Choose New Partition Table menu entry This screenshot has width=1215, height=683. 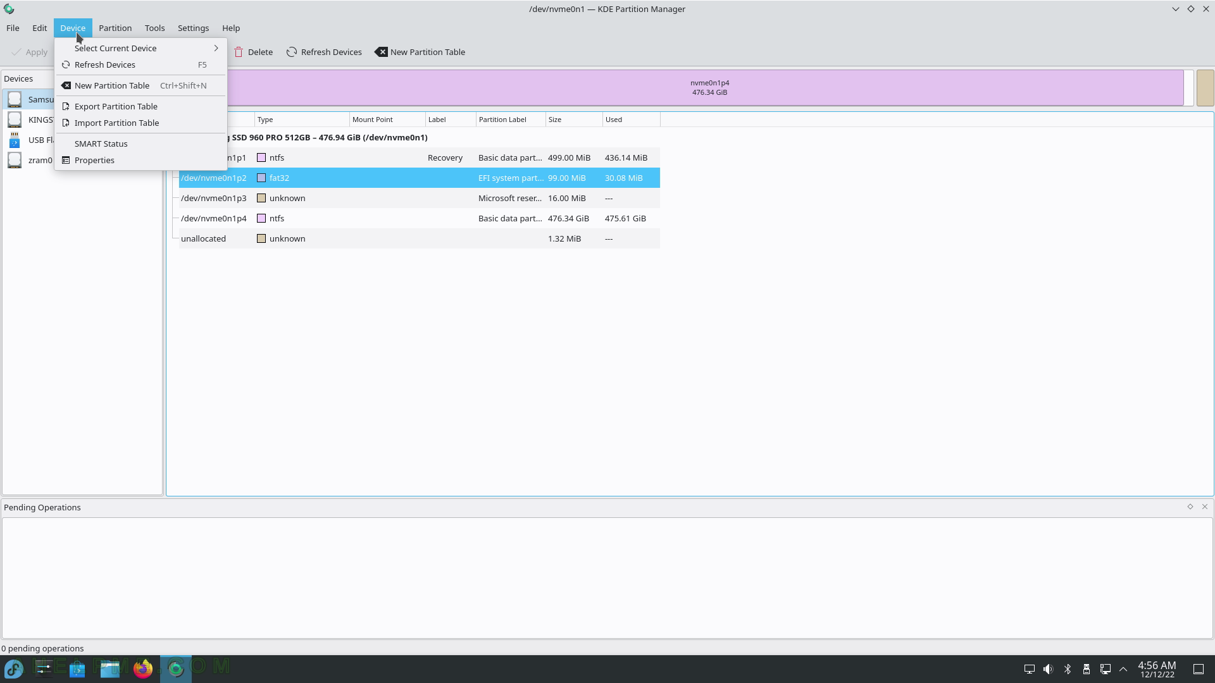[140, 85]
